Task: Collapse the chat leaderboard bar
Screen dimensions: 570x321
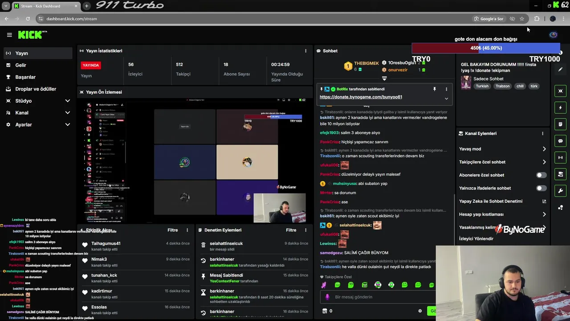Action: 384,78
